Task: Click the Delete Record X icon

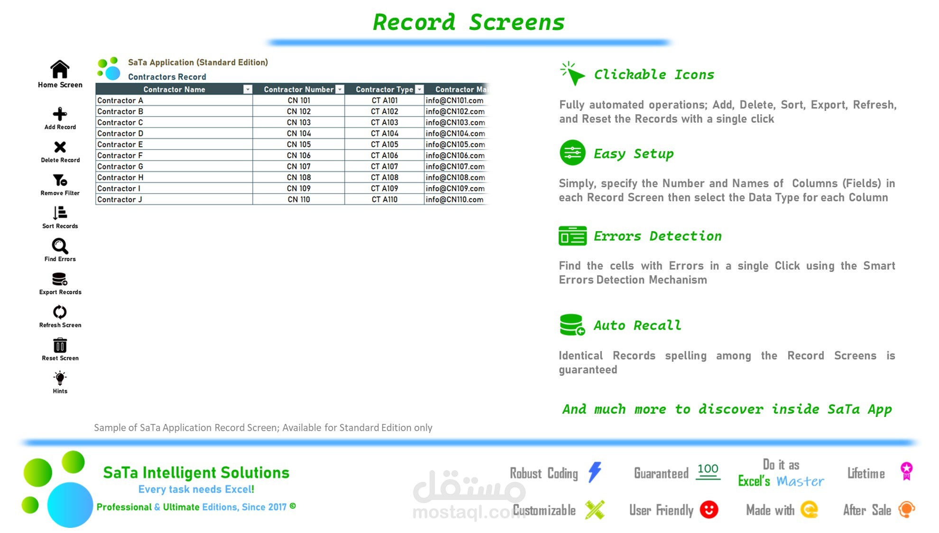Action: [60, 147]
